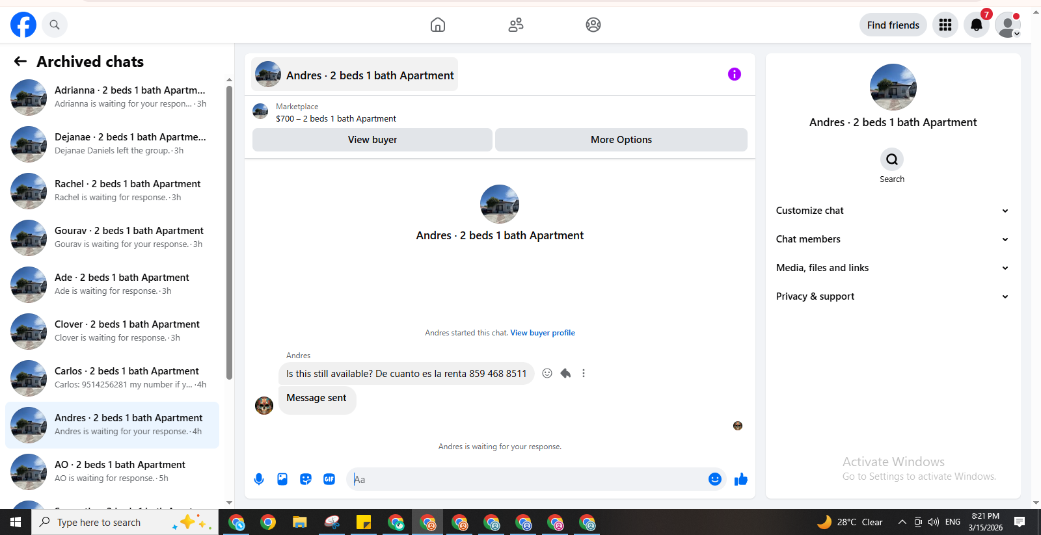This screenshot has width=1041, height=535.
Task: Click Find friends button
Action: pos(893,25)
